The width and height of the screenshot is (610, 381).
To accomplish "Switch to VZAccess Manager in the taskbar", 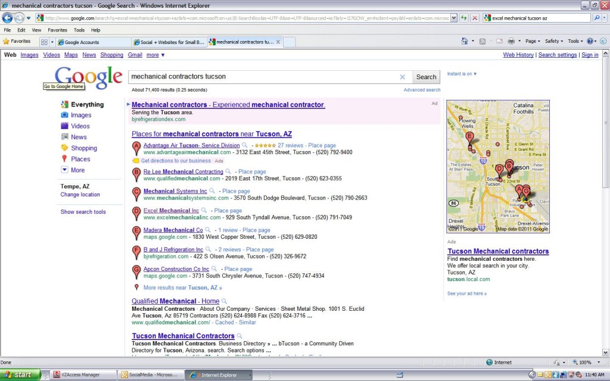I will [x=83, y=375].
